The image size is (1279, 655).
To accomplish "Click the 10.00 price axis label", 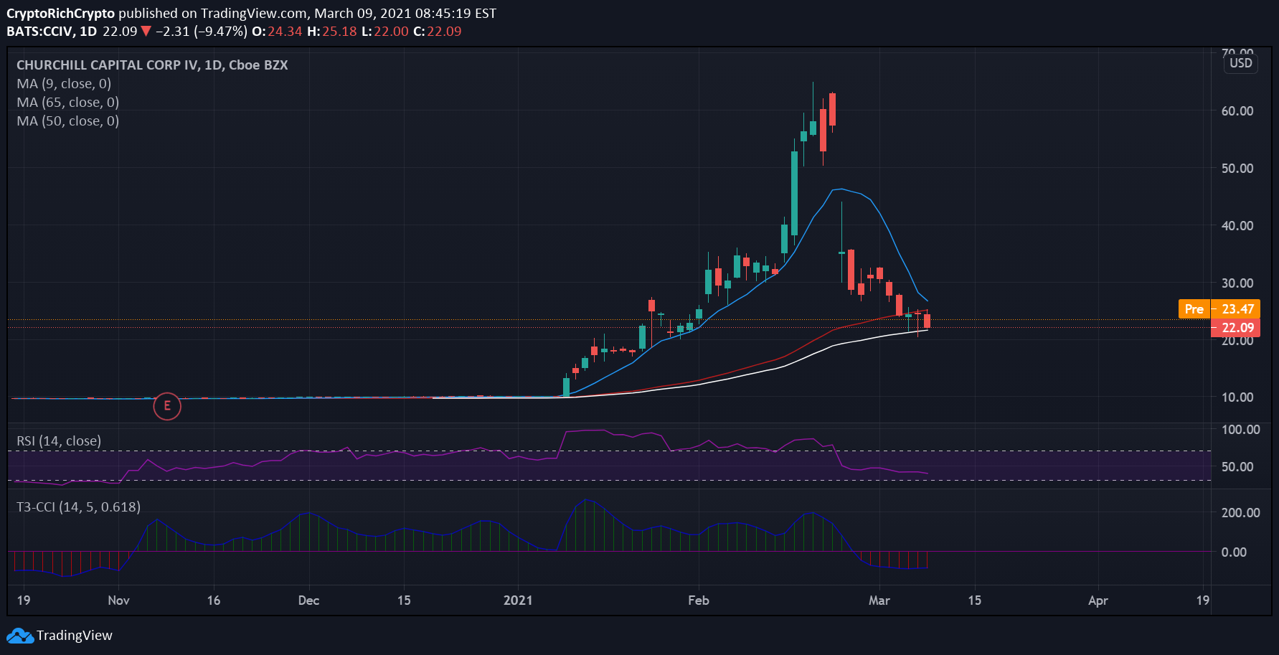I will (x=1237, y=397).
